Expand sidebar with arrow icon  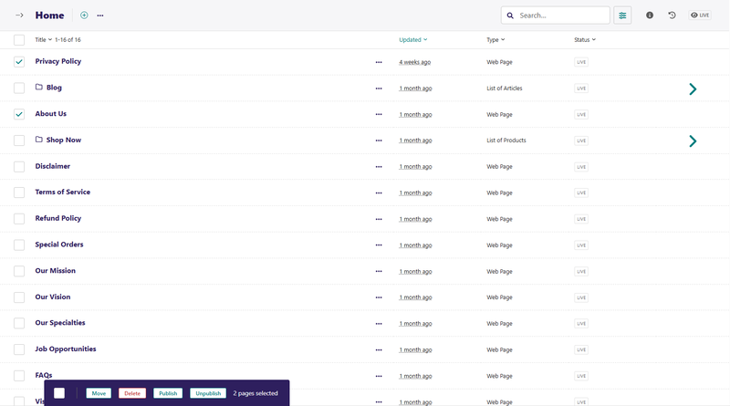pyautogui.click(x=19, y=16)
